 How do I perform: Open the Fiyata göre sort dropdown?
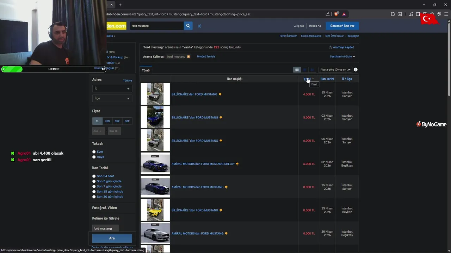(335, 70)
